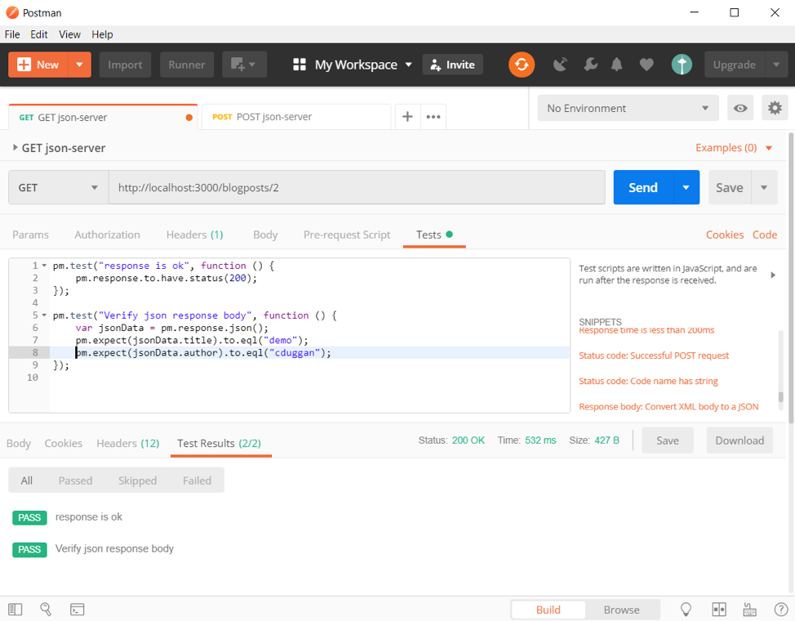Switch to Build mode
The image size is (795, 621).
pyautogui.click(x=548, y=610)
